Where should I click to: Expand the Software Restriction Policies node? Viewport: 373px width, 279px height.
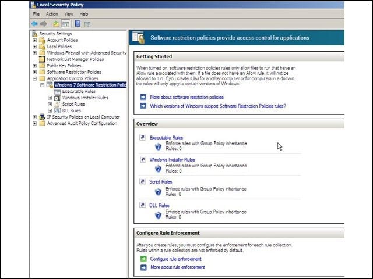35,72
